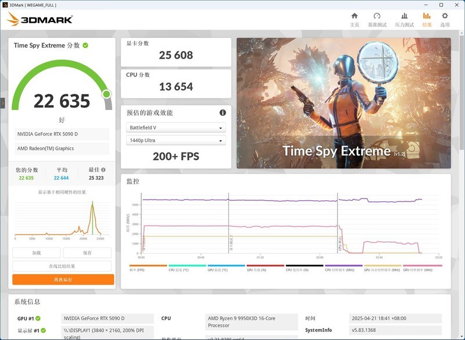Select the 基准测试 benchmark icon

pyautogui.click(x=377, y=16)
